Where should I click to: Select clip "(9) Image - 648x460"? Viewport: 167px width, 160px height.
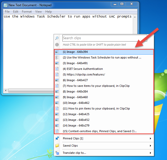pos(104,97)
